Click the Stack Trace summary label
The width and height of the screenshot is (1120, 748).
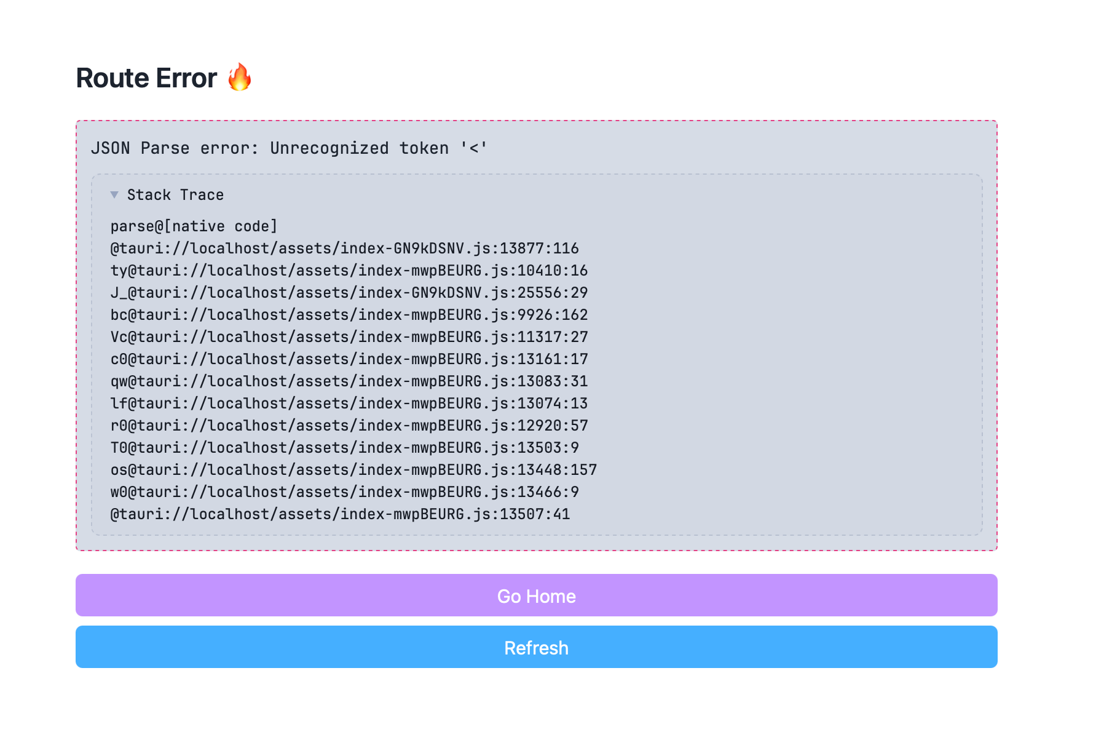click(175, 195)
